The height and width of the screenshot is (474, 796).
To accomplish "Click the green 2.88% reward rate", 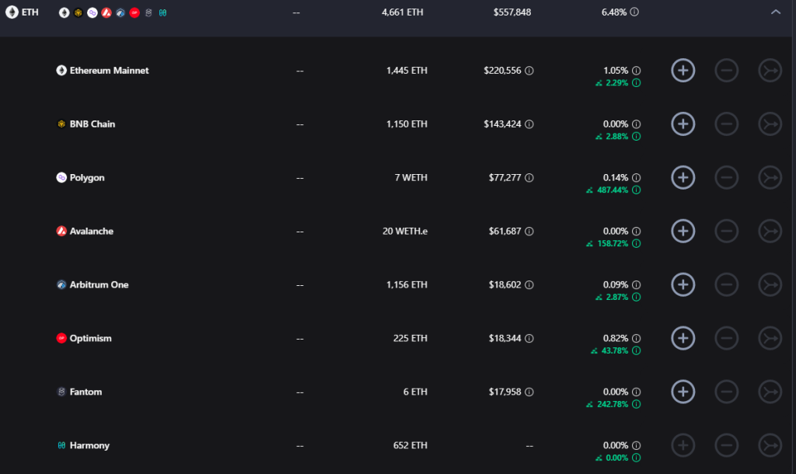I will [616, 136].
